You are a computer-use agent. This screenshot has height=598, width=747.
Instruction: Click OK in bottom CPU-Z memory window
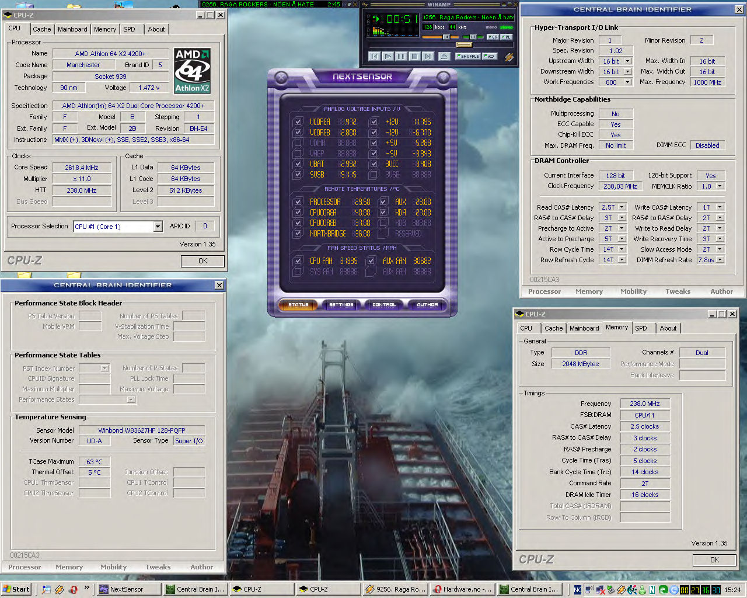click(714, 560)
